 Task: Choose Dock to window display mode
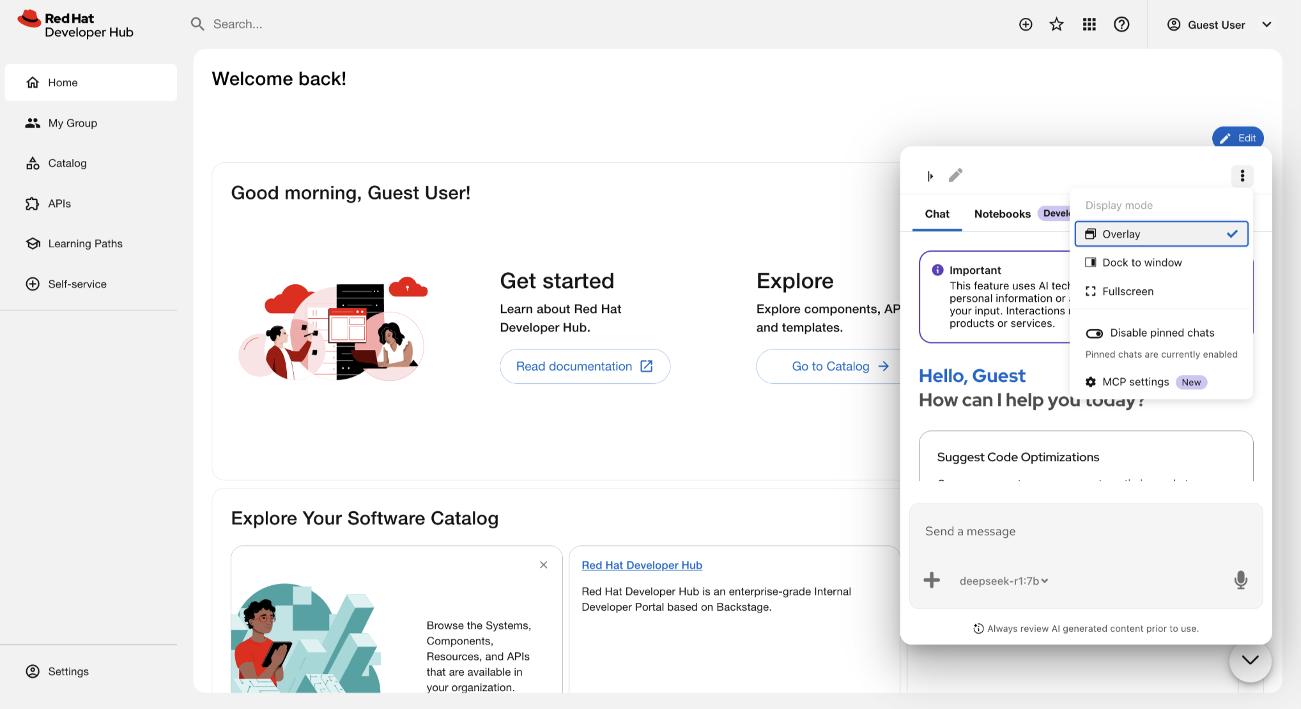tap(1161, 263)
